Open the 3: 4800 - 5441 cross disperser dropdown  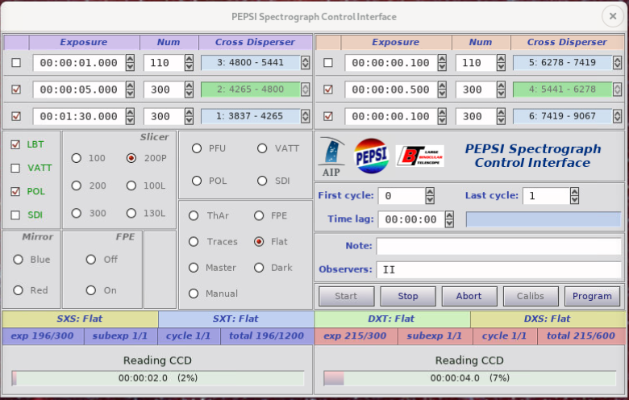click(x=306, y=63)
